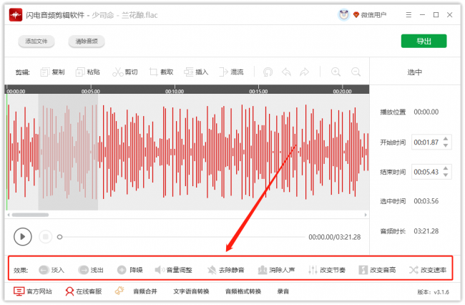Click the 00:20.00 marker on the timeline ruler
465x305 pixels.
[x=342, y=92]
